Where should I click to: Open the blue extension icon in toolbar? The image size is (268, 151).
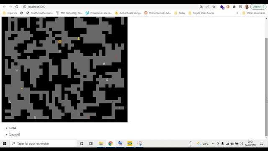tap(222, 7)
